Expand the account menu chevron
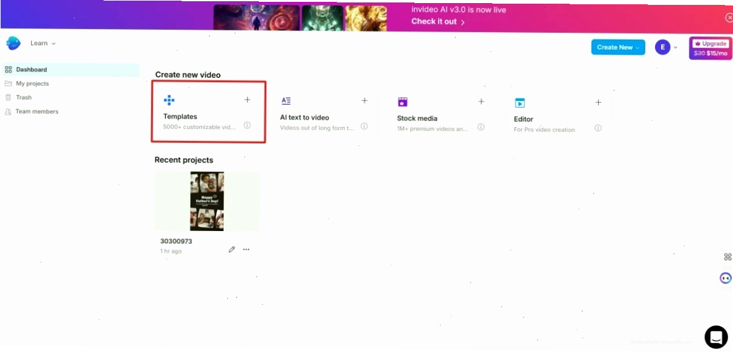733x352 pixels. tap(675, 47)
